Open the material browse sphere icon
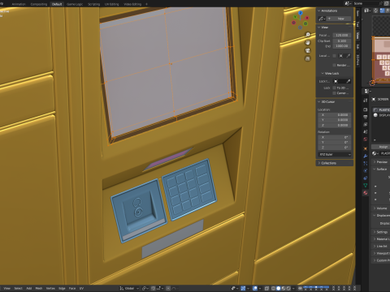 375,153
